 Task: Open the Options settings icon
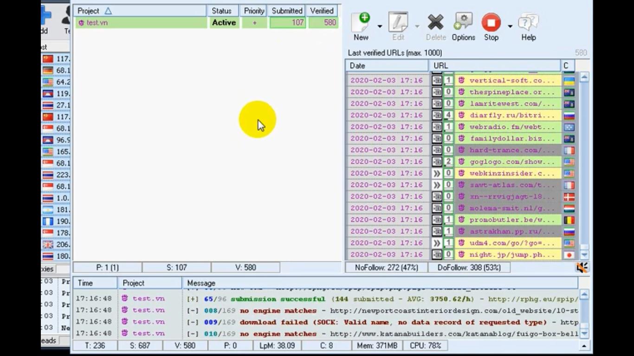[x=463, y=22]
